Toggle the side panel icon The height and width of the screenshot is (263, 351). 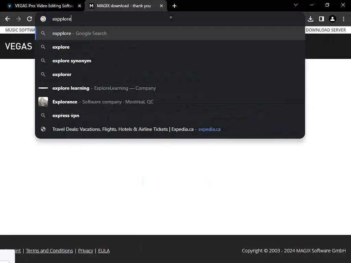tap(322, 19)
